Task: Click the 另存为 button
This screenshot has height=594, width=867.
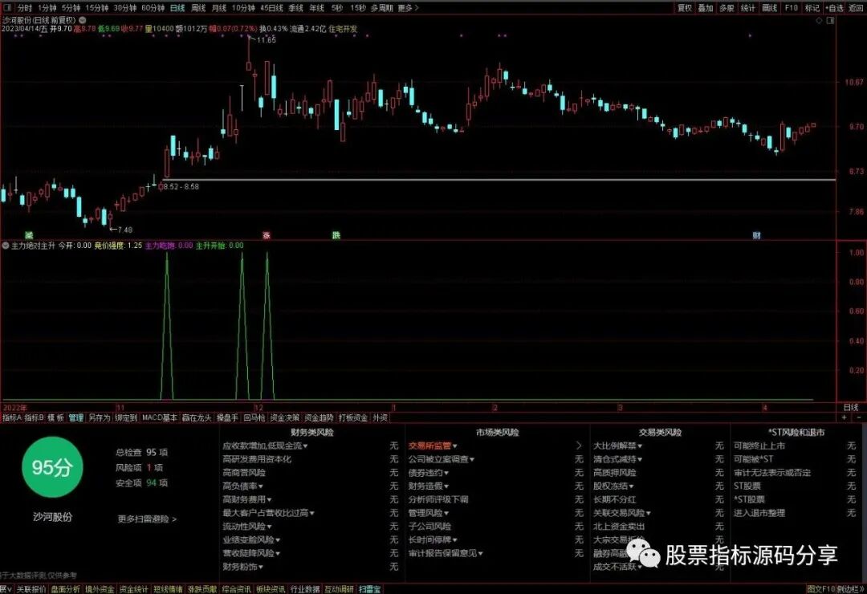Action: pyautogui.click(x=100, y=418)
